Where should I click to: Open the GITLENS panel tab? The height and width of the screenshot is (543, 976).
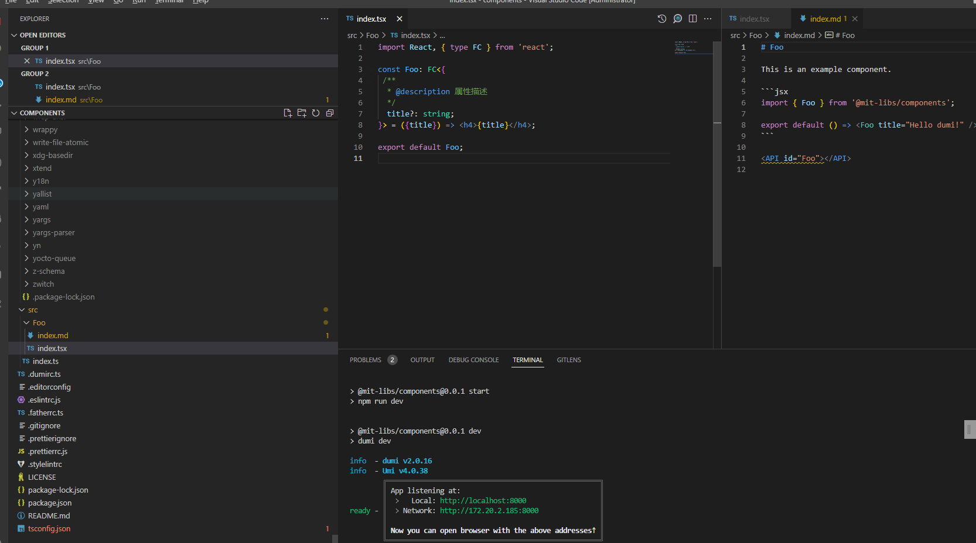pyautogui.click(x=568, y=360)
